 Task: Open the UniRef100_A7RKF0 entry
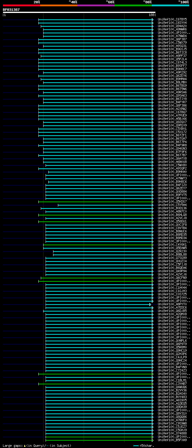pyautogui.click(x=172, y=420)
